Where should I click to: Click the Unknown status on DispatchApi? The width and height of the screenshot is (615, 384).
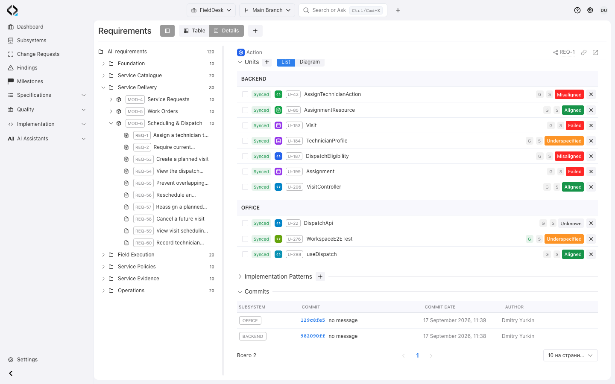pyautogui.click(x=571, y=224)
